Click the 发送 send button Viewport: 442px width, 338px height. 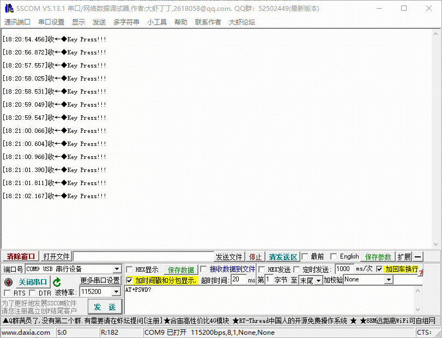point(104,307)
